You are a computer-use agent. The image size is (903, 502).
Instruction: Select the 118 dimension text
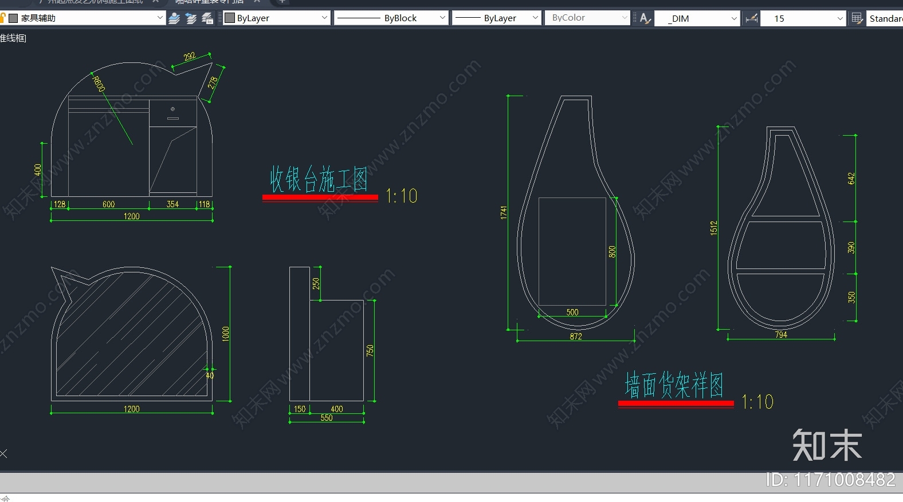204,204
